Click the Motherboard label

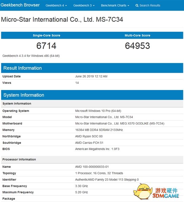(x=12, y=123)
